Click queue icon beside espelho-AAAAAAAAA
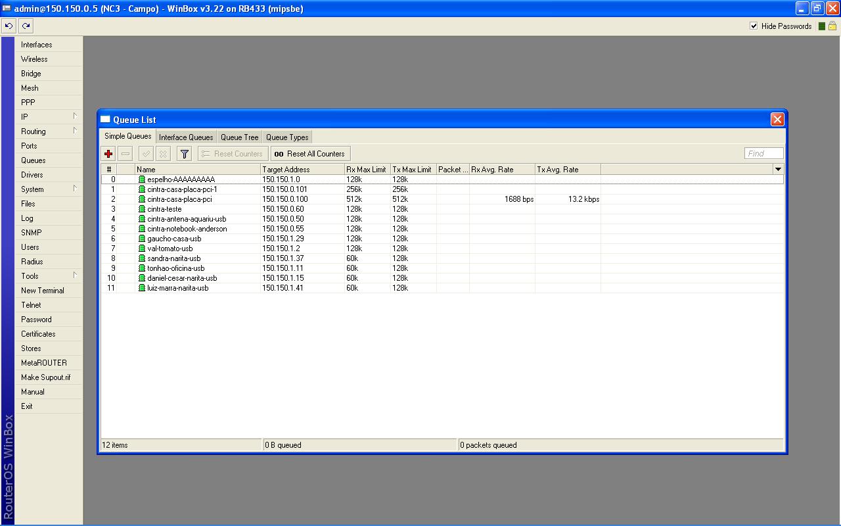The width and height of the screenshot is (841, 526). (x=141, y=179)
